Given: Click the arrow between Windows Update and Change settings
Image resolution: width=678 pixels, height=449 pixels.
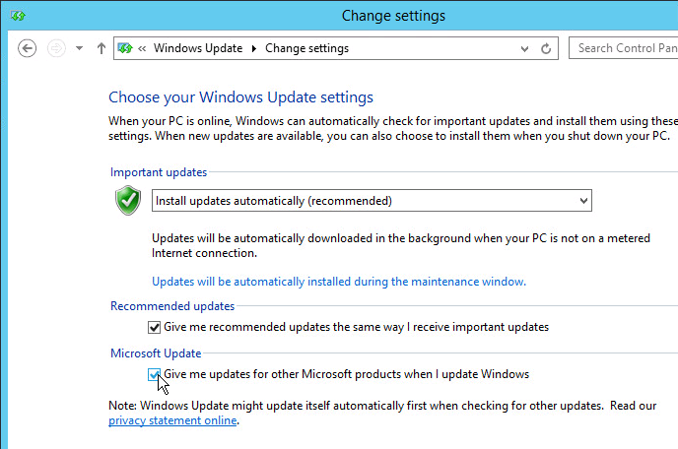Looking at the screenshot, I should click(254, 48).
